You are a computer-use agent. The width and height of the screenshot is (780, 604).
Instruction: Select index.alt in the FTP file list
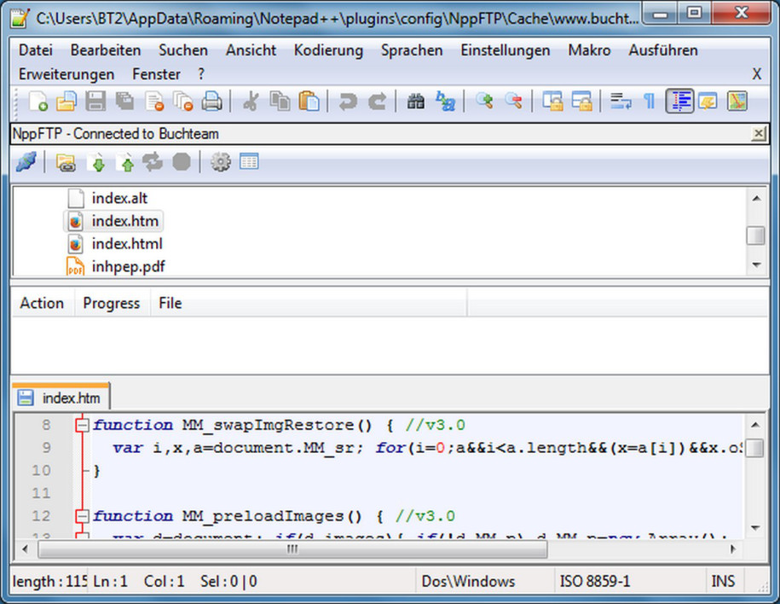(119, 198)
